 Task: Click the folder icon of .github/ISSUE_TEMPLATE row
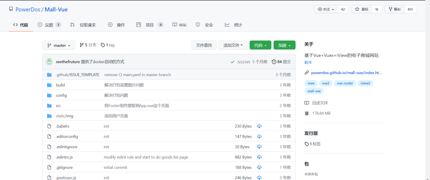[49, 74]
